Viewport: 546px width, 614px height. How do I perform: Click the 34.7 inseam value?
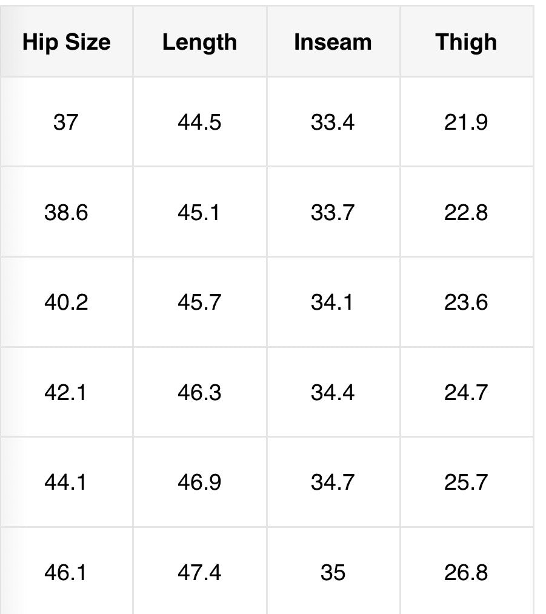333,482
